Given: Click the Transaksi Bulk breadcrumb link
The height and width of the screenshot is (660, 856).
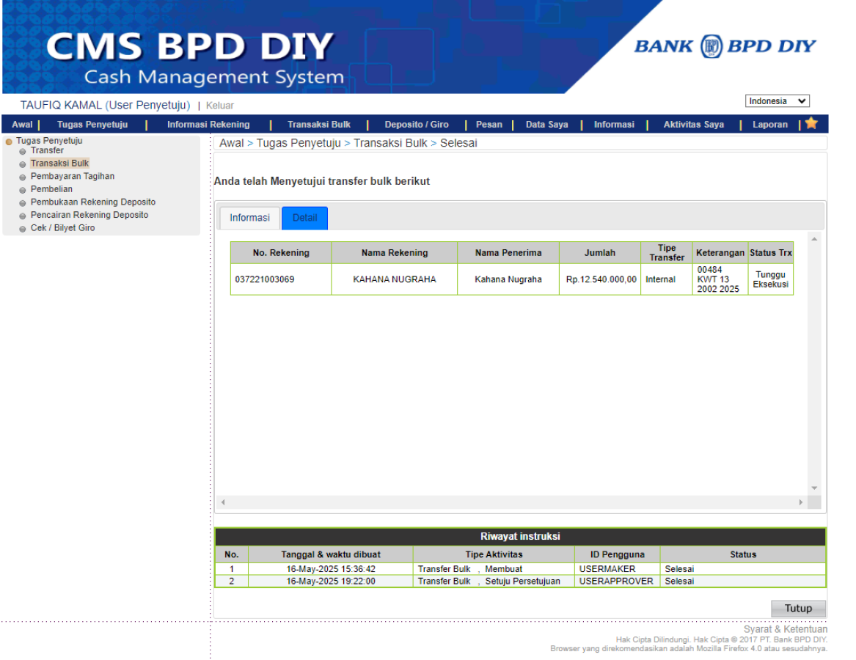Looking at the screenshot, I should click(390, 143).
